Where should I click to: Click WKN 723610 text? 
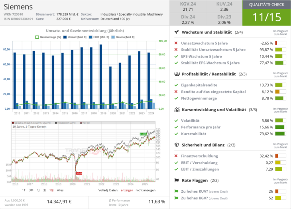click(14, 14)
